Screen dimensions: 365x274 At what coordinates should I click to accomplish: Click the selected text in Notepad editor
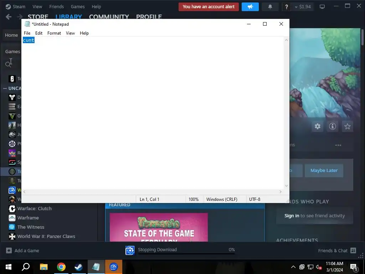tap(29, 40)
